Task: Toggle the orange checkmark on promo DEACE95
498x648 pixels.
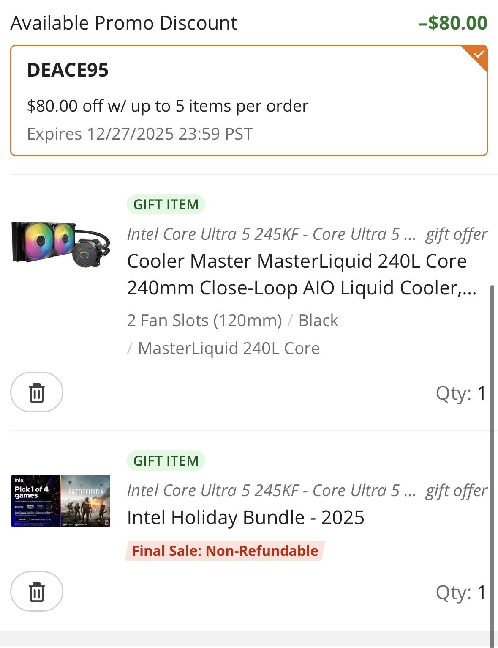Action: [478, 55]
